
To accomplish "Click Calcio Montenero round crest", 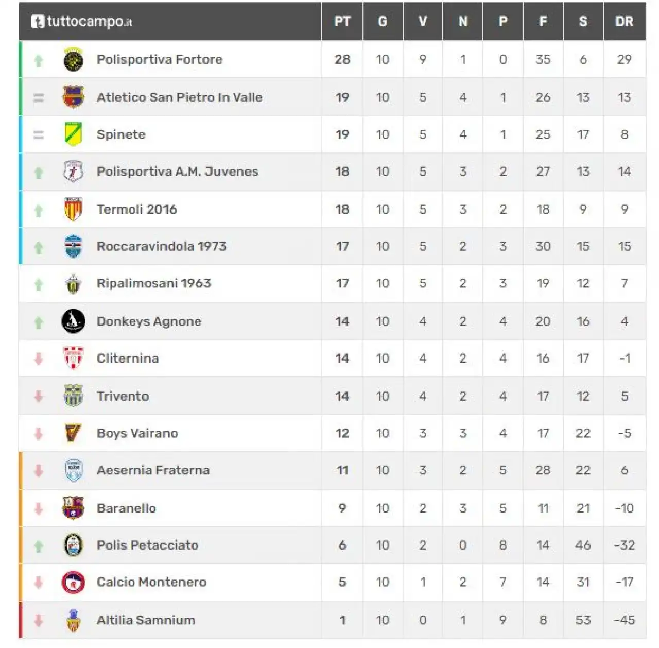I will tap(73, 582).
